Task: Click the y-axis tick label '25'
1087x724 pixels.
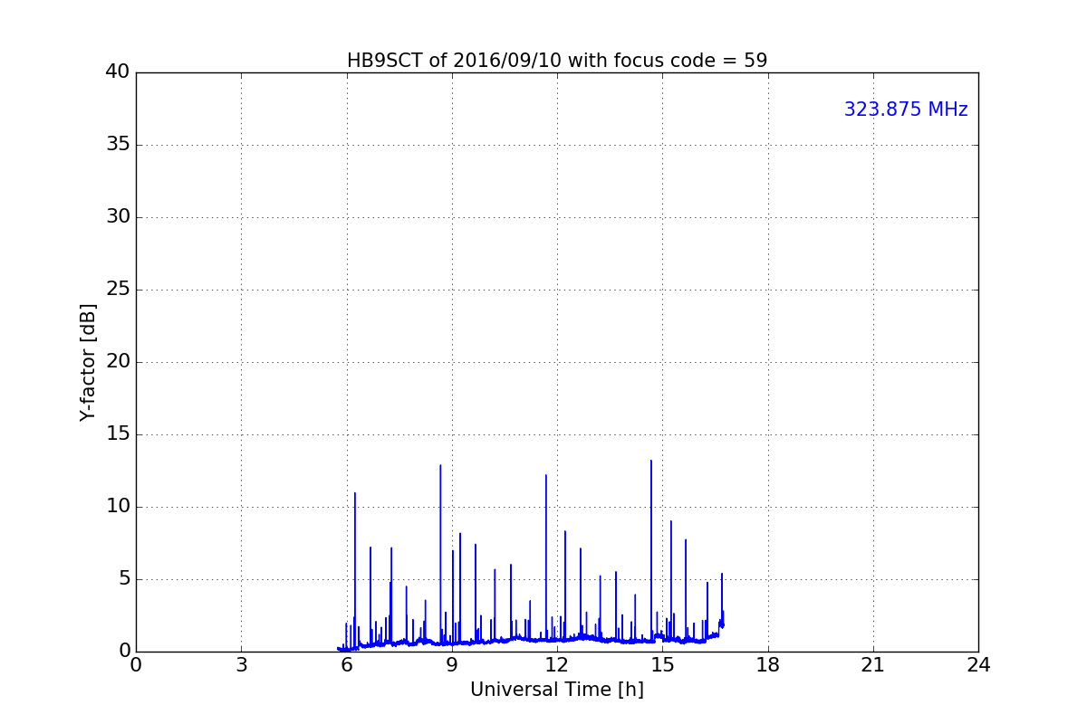Action: (118, 290)
